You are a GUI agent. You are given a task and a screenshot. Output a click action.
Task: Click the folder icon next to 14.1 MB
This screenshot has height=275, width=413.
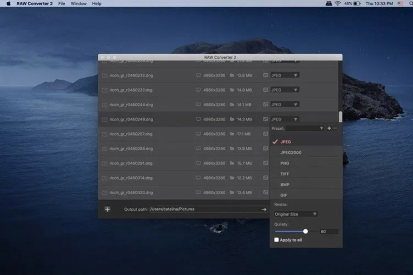click(232, 104)
